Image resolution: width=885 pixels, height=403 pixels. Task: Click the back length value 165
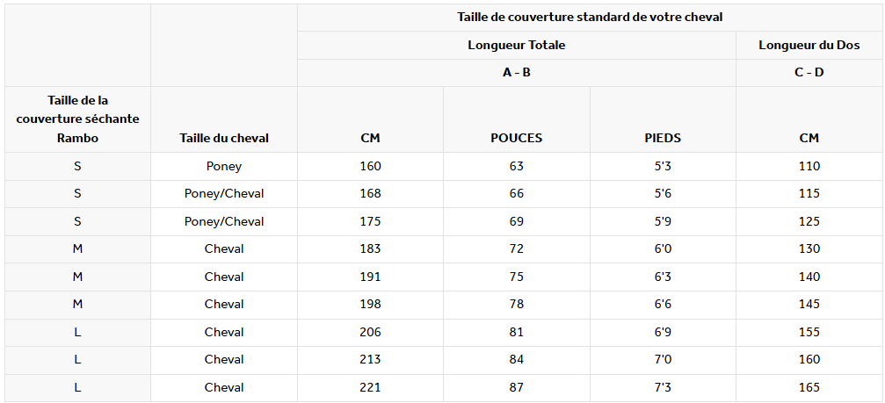[809, 388]
